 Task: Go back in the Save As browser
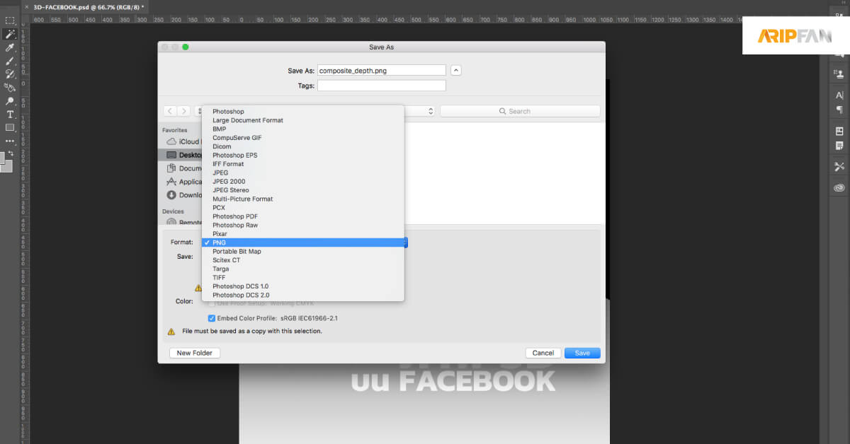point(170,111)
